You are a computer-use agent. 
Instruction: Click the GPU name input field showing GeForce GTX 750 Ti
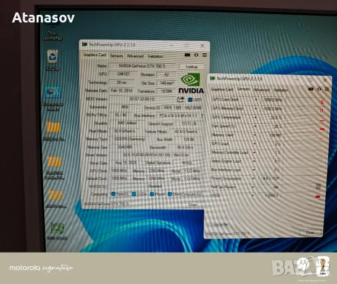coord(142,66)
